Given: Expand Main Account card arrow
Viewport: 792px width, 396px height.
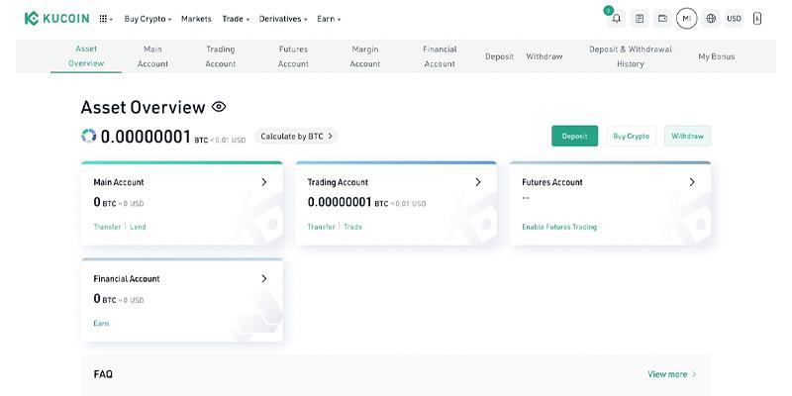Looking at the screenshot, I should 263,182.
